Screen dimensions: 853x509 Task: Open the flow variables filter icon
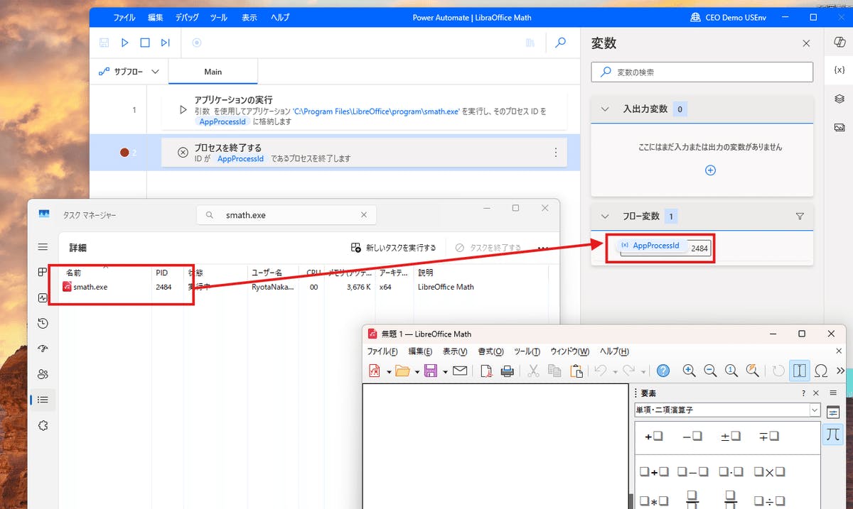click(x=800, y=216)
